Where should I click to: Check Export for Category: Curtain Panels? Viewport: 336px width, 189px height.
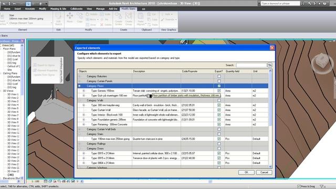(x=219, y=81)
